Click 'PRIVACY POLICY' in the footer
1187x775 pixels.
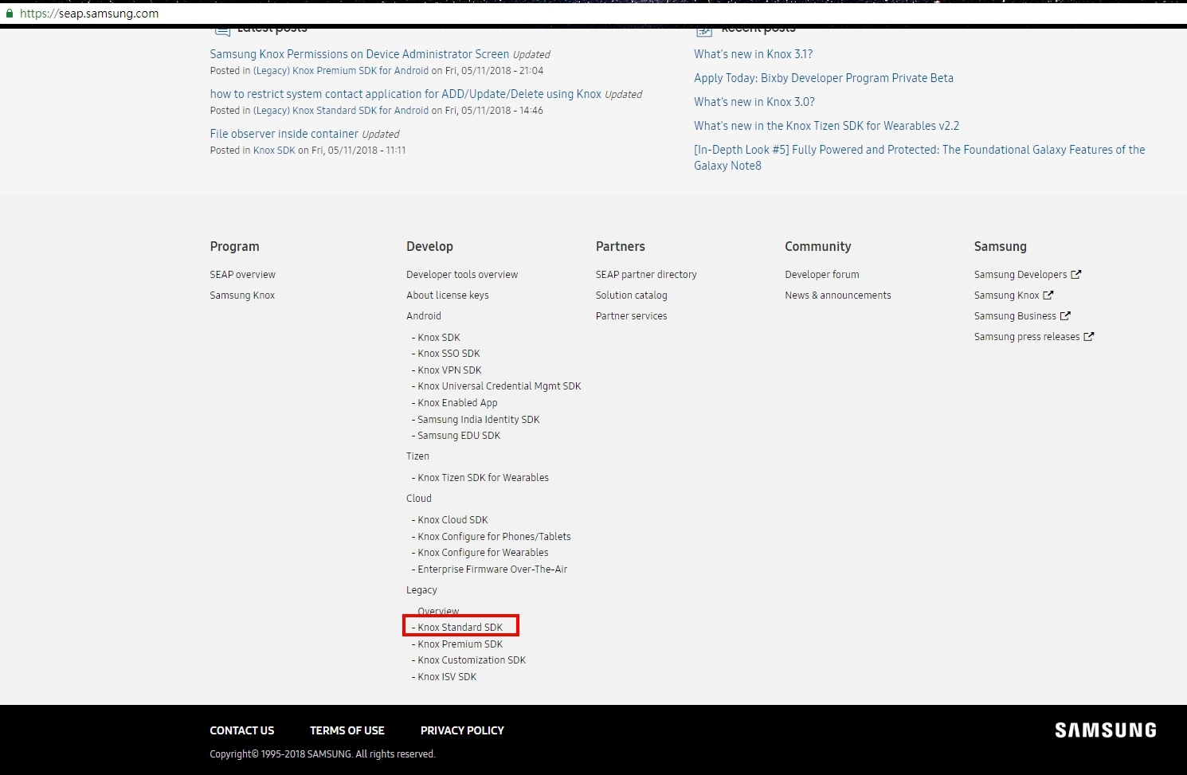click(462, 730)
